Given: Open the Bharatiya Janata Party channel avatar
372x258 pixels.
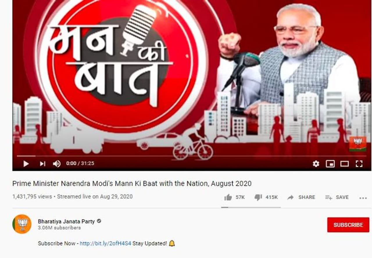Looking at the screenshot, I should click(22, 224).
